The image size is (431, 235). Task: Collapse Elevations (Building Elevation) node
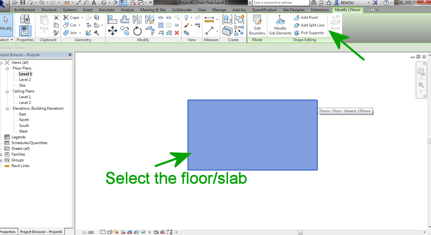coord(8,108)
